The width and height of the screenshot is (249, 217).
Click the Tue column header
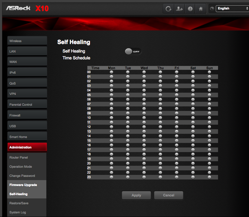(128, 68)
